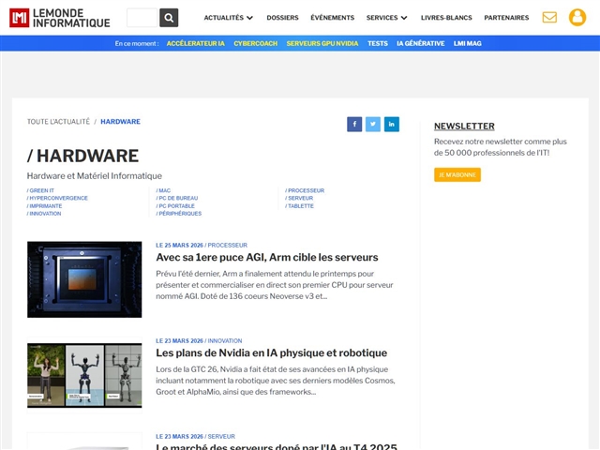600x450 pixels.
Task: Open the Newsletter heading link
Action: (x=464, y=126)
